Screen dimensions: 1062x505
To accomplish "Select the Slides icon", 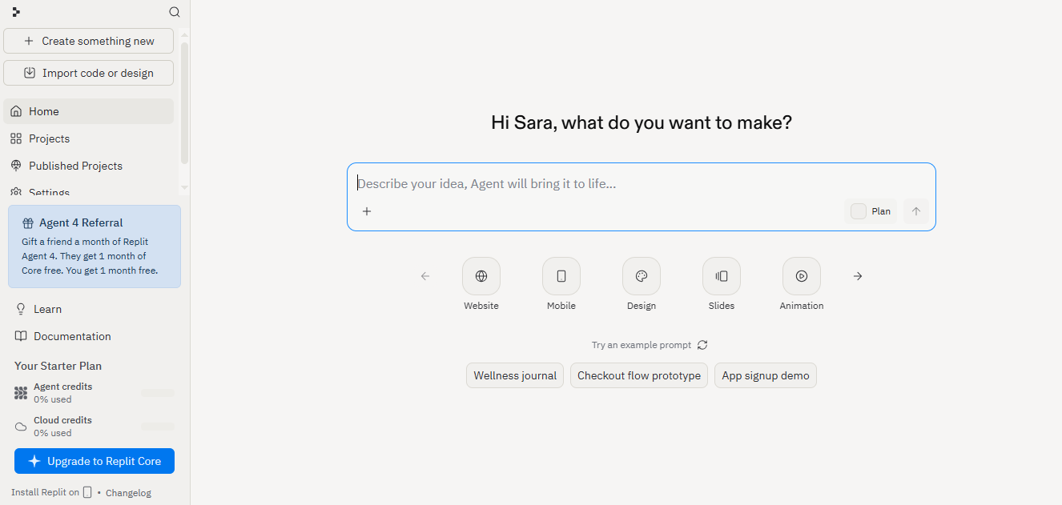I will point(722,276).
